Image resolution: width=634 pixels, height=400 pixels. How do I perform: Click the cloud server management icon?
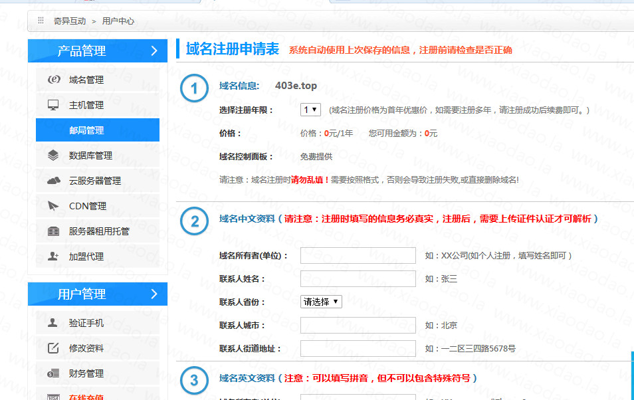(x=54, y=181)
